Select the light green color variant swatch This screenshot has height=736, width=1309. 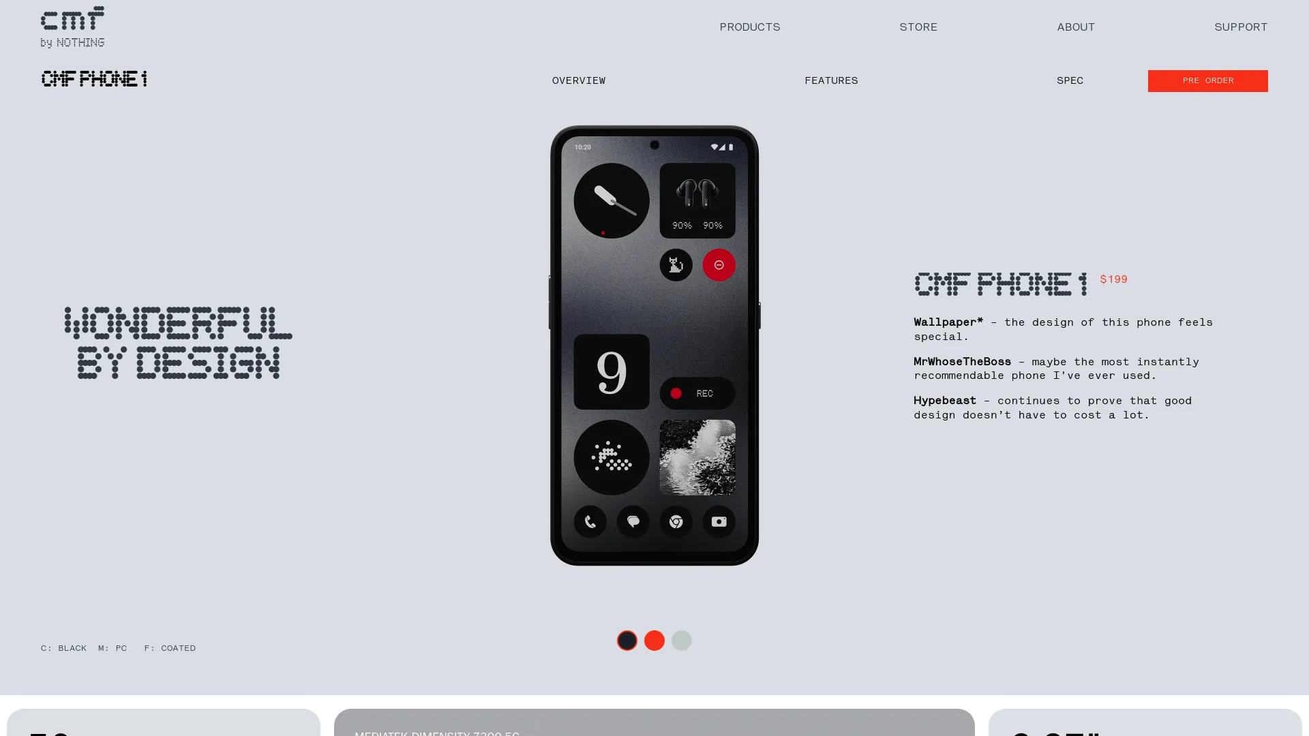(x=682, y=640)
